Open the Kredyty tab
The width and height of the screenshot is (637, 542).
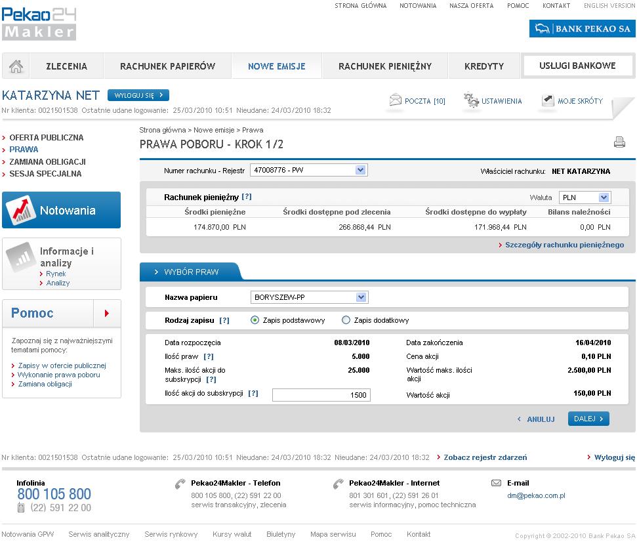click(x=484, y=66)
